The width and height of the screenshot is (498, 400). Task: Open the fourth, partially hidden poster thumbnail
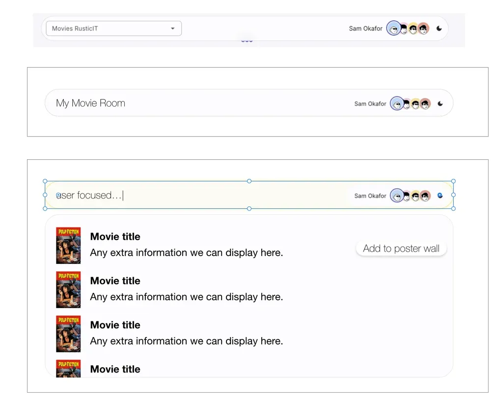pos(68,369)
